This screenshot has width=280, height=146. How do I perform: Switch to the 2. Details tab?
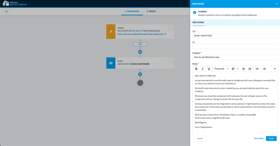(x=151, y=11)
